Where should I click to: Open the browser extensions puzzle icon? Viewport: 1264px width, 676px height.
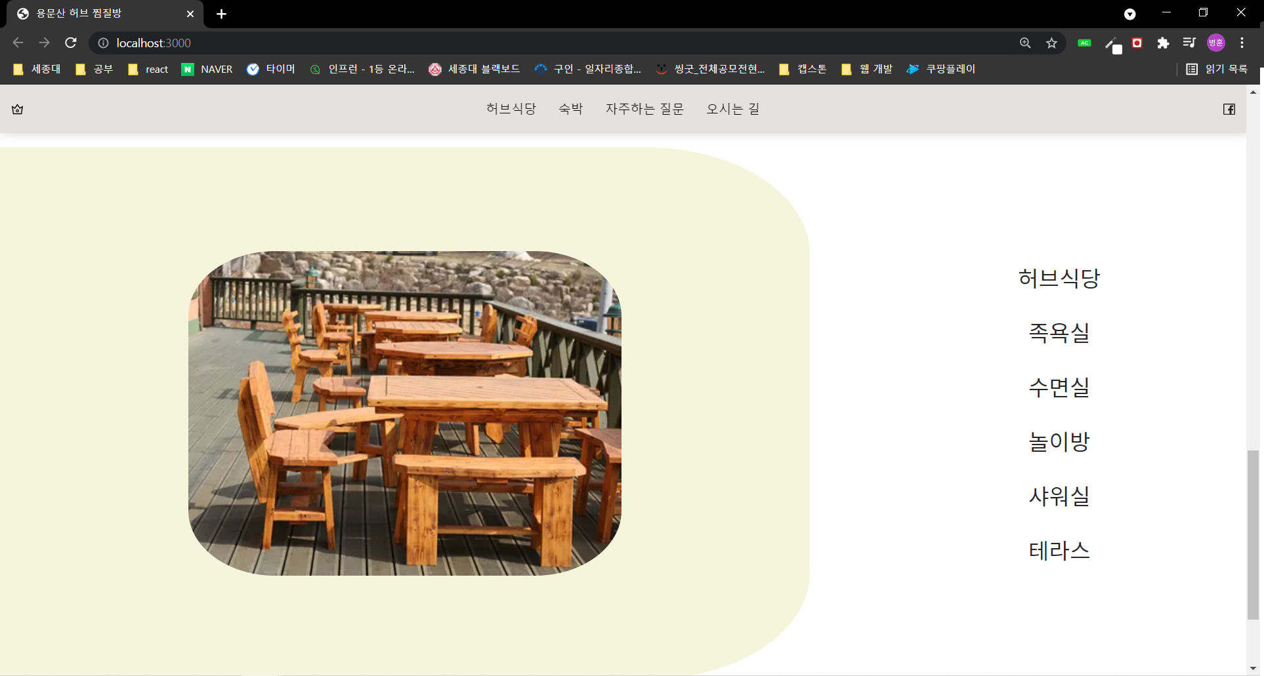coord(1163,43)
